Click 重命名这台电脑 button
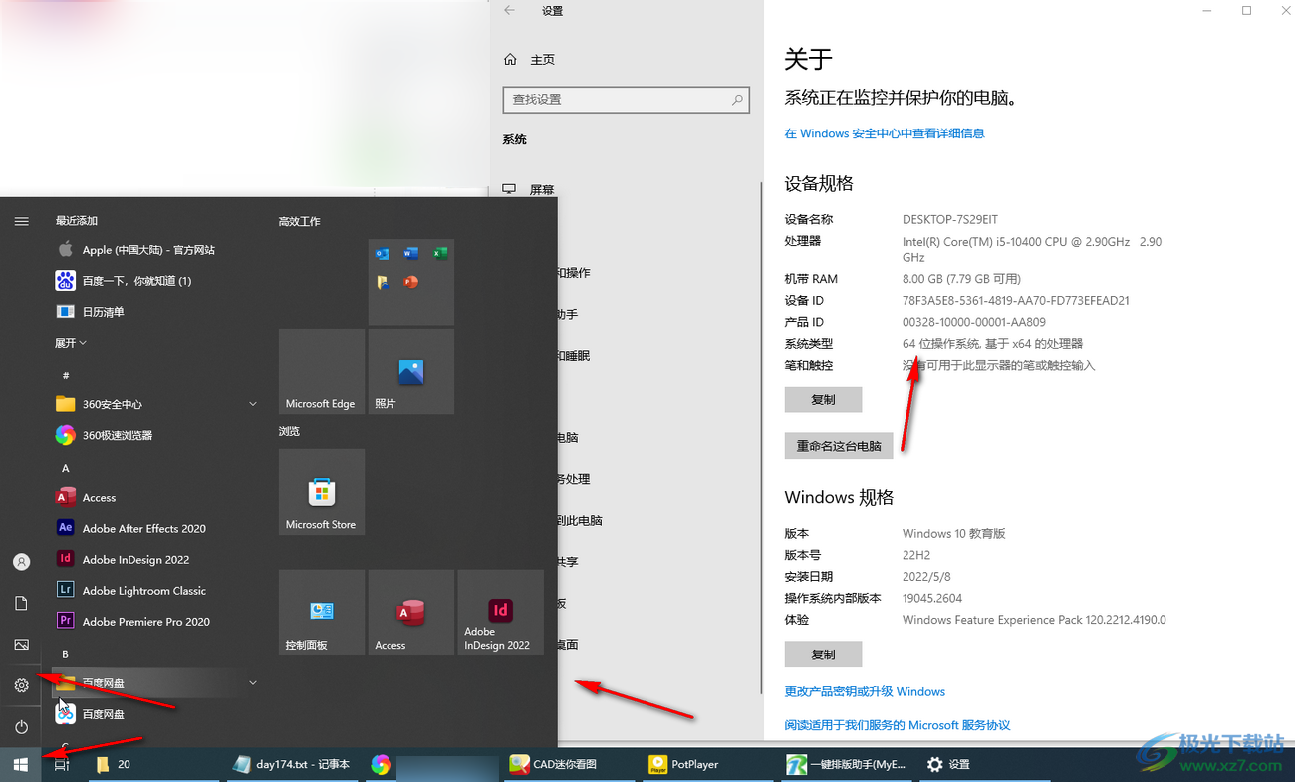 click(x=838, y=446)
